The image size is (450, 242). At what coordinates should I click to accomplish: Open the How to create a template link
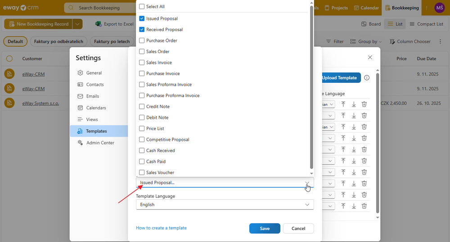pos(161,228)
